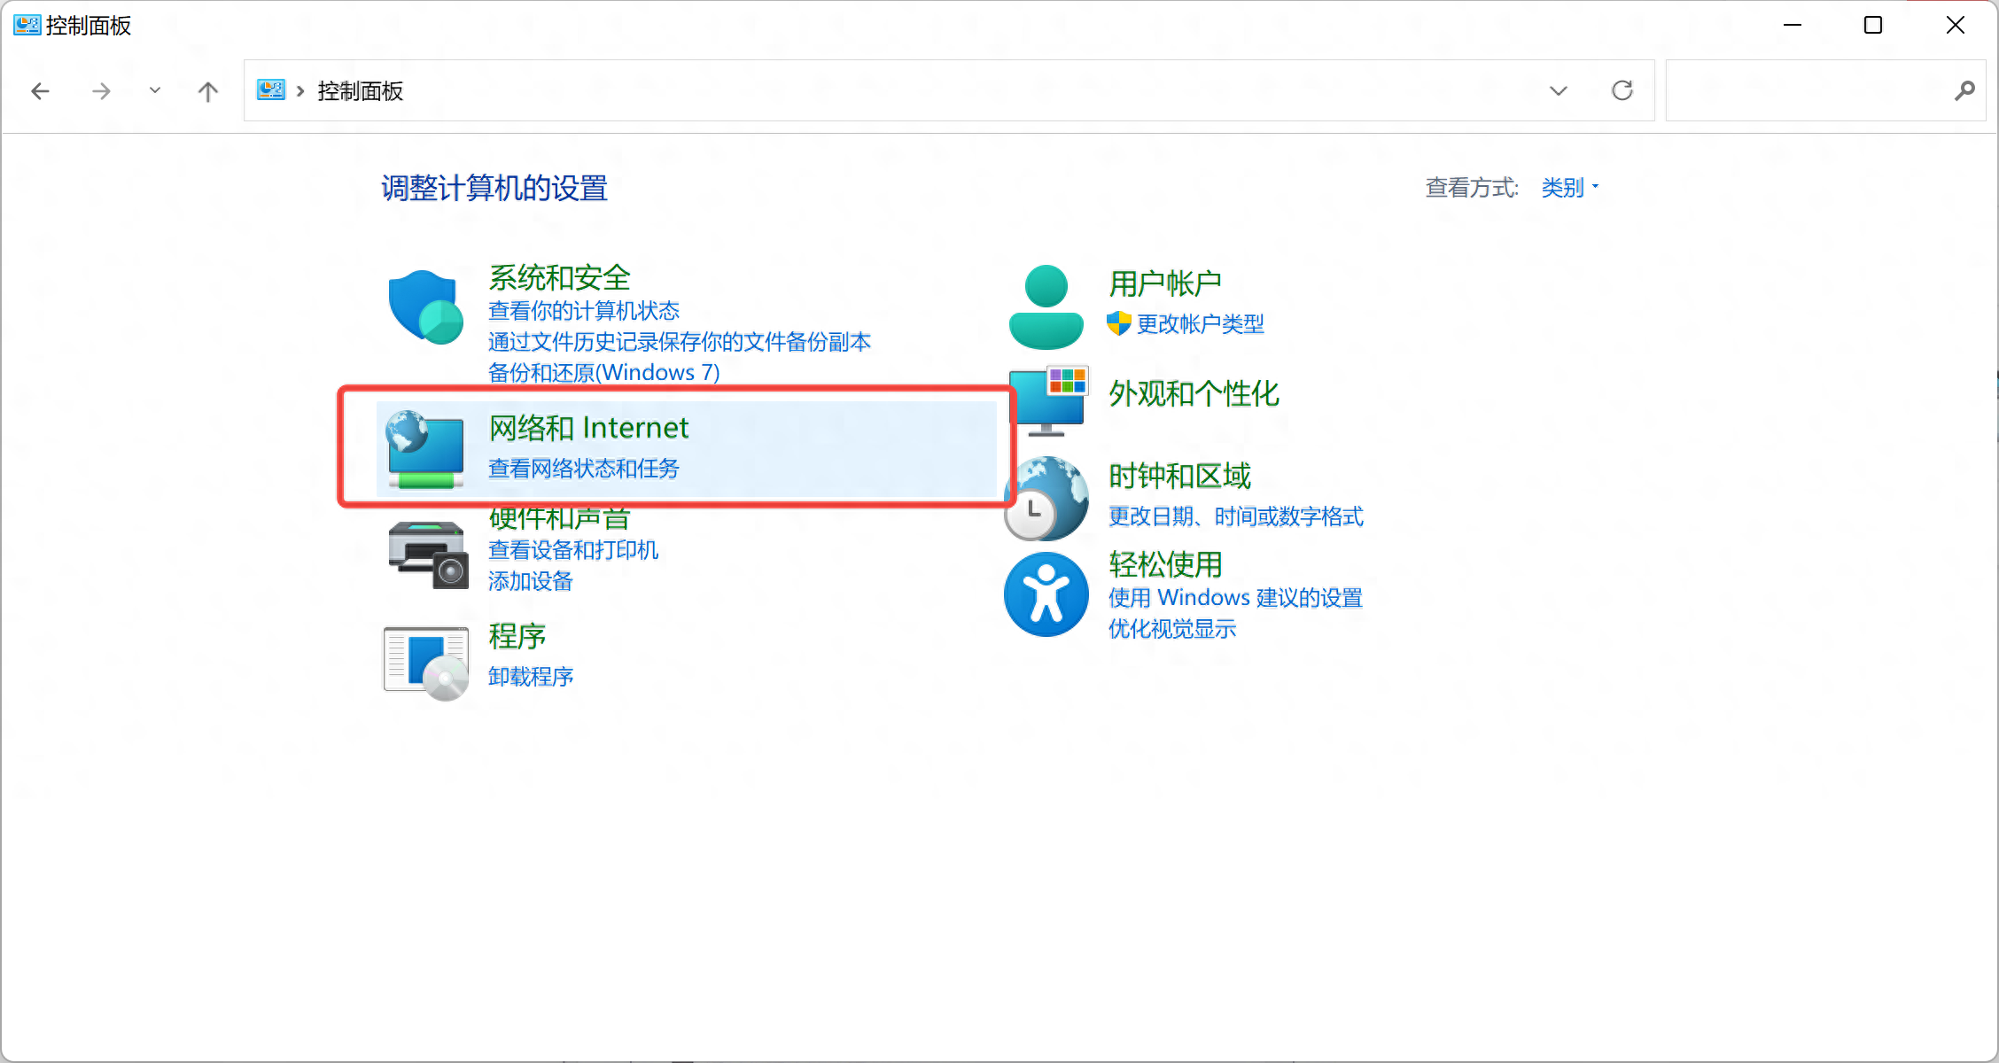The width and height of the screenshot is (1999, 1063).
Task: Open 备份和还原(Windows 7) link
Action: pos(603,372)
